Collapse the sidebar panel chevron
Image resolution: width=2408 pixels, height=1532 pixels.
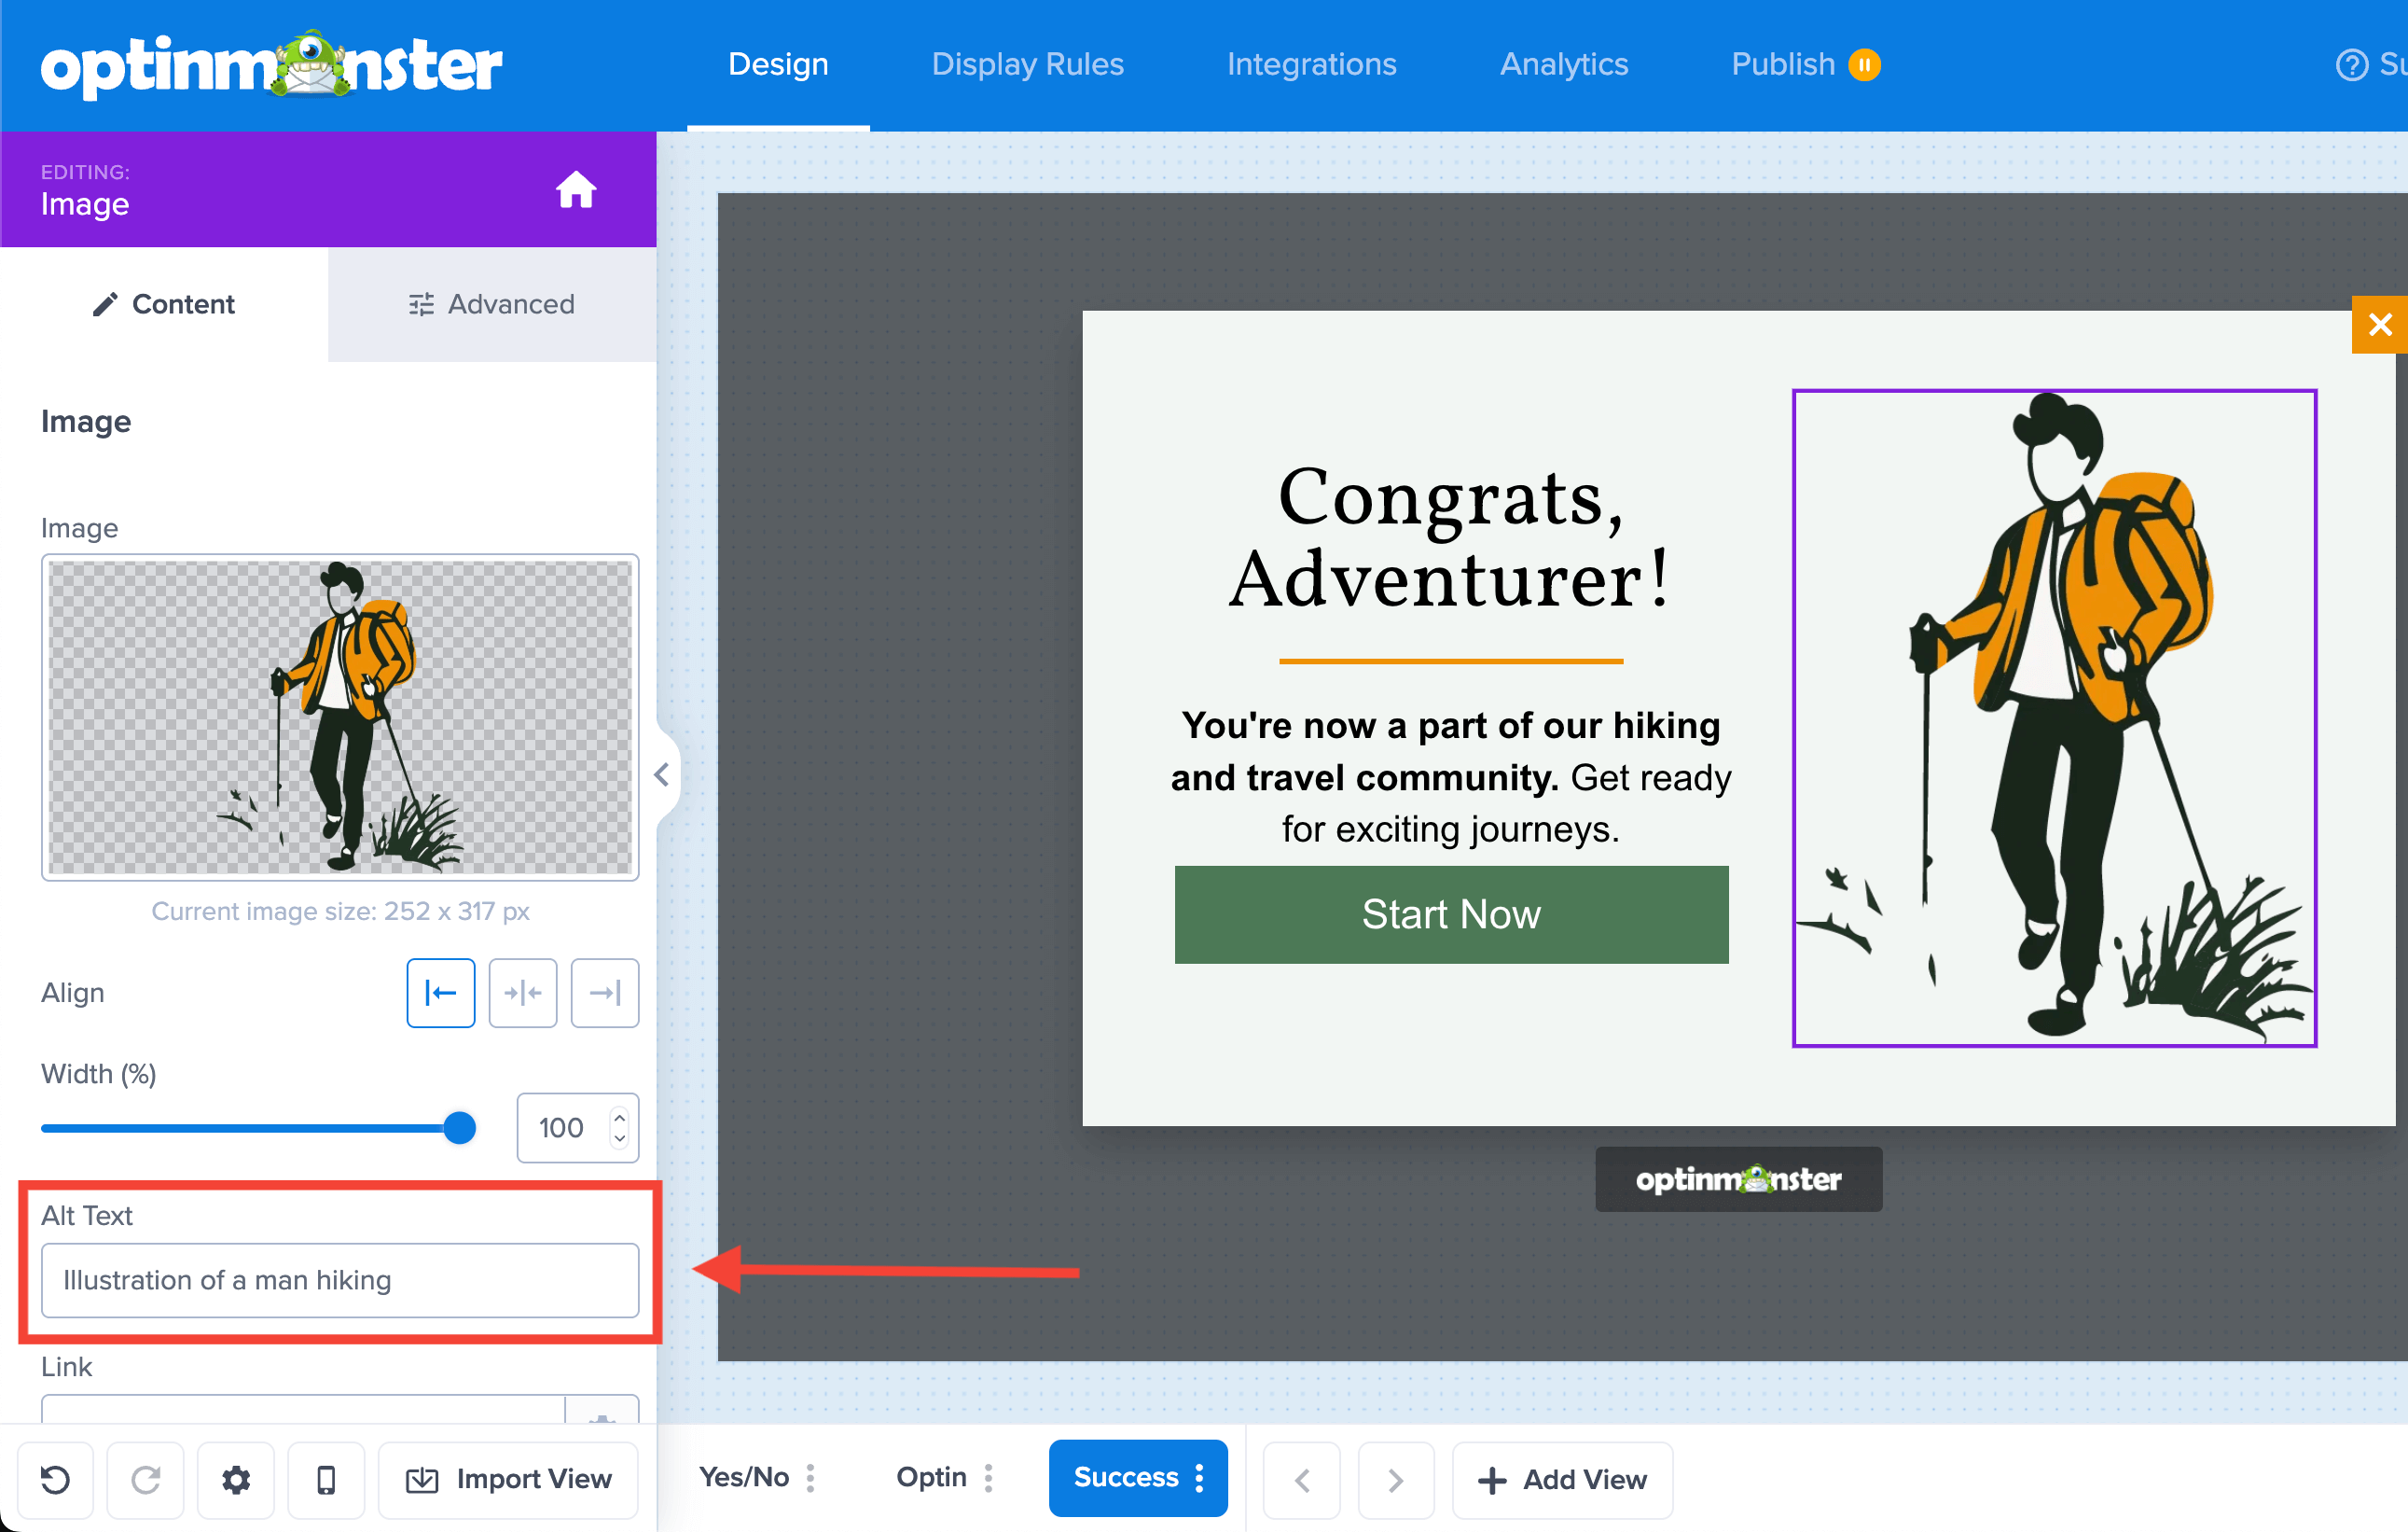(662, 774)
